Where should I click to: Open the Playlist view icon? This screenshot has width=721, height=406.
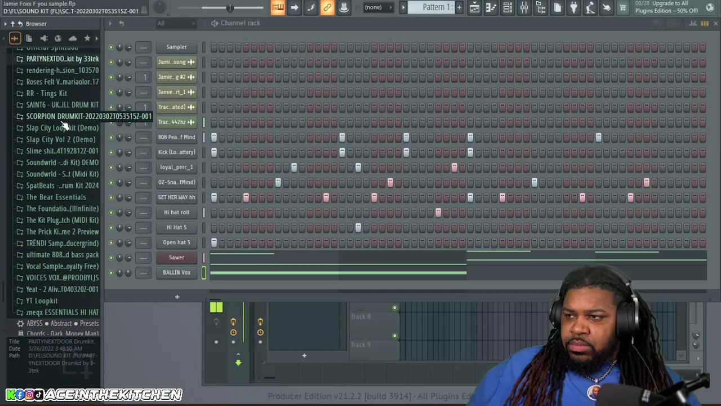pyautogui.click(x=475, y=7)
